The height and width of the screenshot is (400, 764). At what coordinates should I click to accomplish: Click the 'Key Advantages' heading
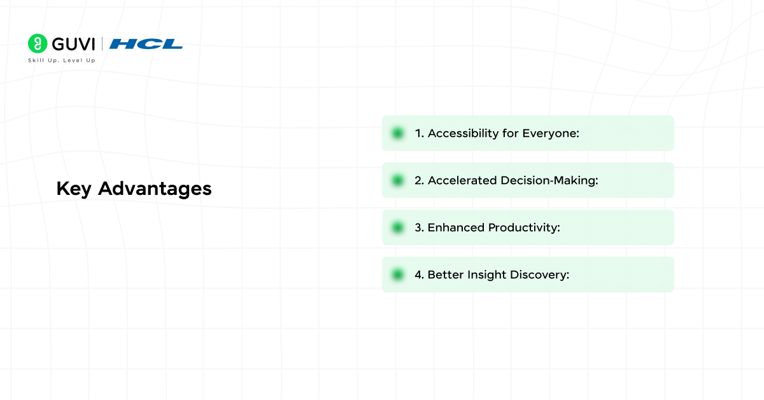coord(134,189)
